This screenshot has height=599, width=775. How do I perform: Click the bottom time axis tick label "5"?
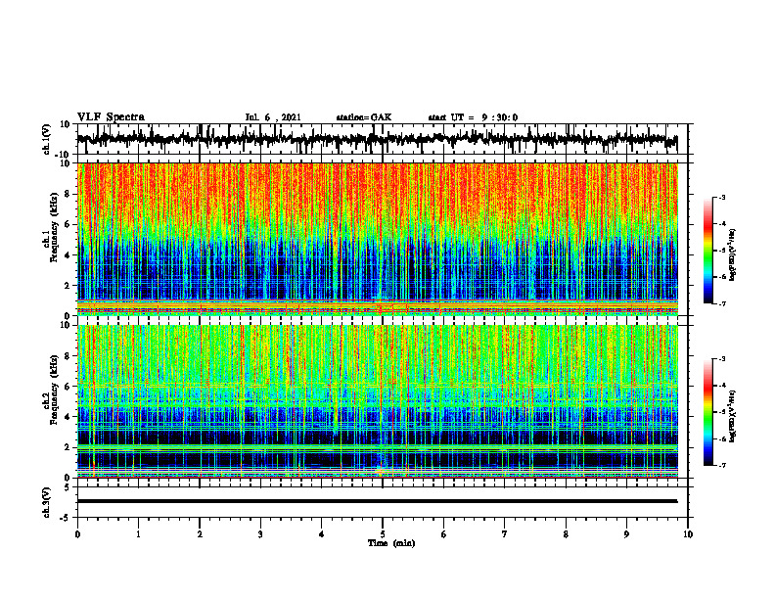coord(383,534)
